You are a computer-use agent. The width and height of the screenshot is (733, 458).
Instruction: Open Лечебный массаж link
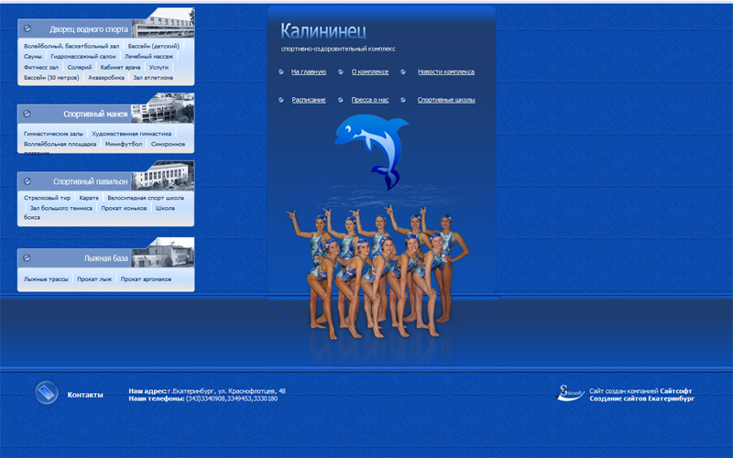(x=148, y=56)
